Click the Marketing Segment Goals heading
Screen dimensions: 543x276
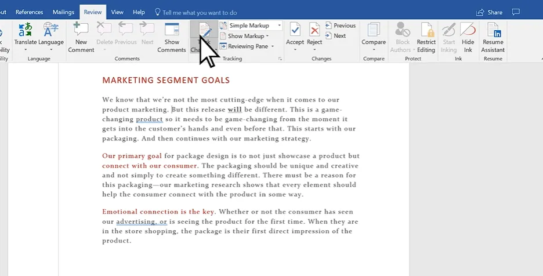click(x=166, y=81)
